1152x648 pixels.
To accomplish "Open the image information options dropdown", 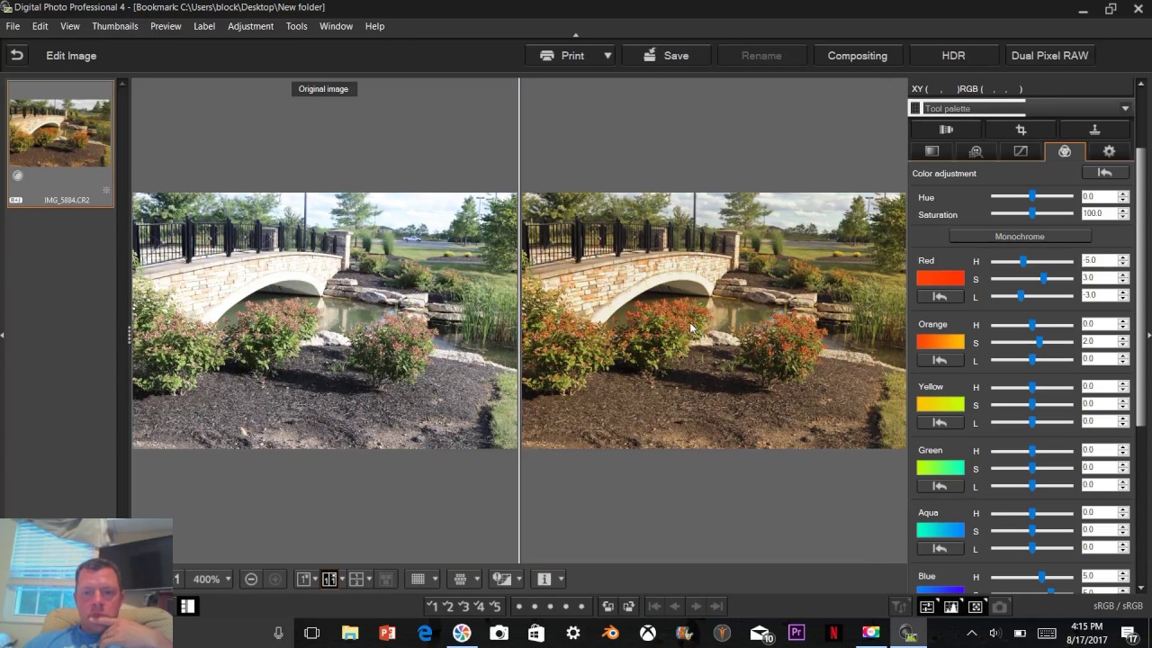I will pos(561,579).
